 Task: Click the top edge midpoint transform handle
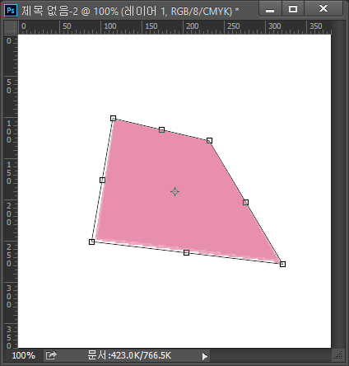coord(161,129)
